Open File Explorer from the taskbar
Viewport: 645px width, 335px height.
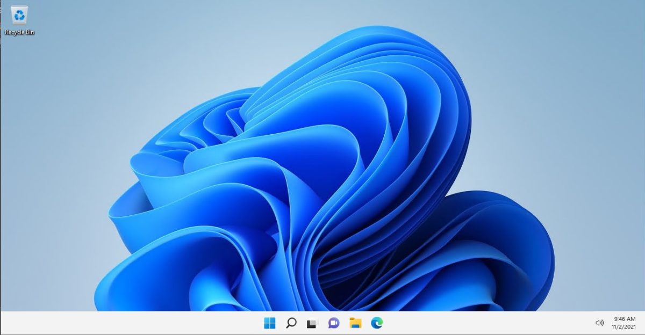[355, 323]
